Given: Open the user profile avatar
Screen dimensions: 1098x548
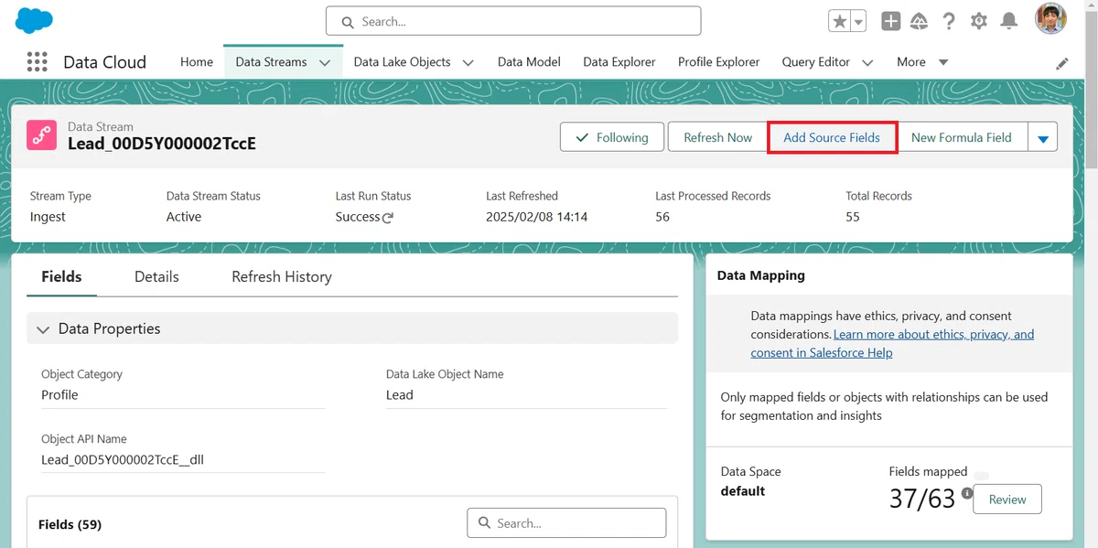Looking at the screenshot, I should click(x=1050, y=19).
